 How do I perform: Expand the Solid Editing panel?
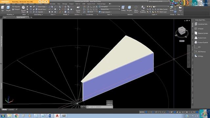(x=38, y=14)
